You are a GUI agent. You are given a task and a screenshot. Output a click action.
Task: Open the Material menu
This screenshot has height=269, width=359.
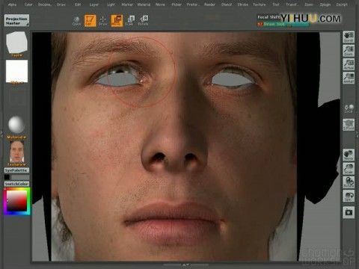(144, 4)
